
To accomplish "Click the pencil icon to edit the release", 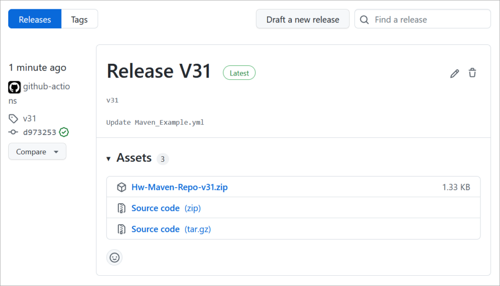I will coord(455,73).
